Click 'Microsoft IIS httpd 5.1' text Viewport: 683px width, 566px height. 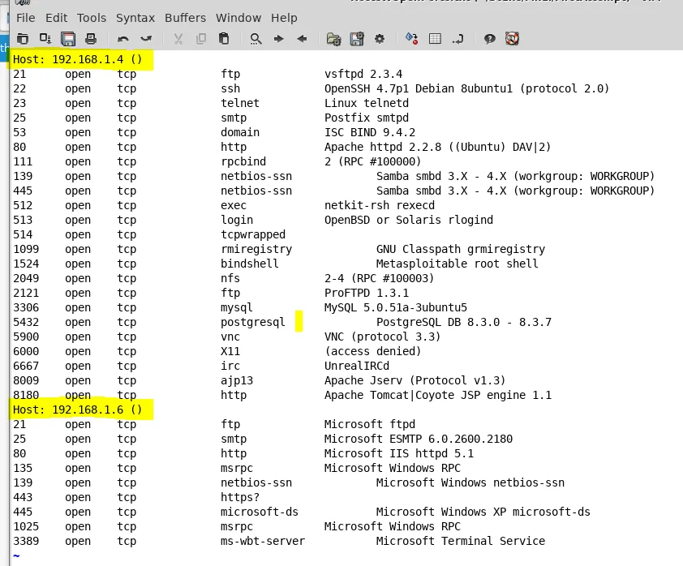pos(399,453)
